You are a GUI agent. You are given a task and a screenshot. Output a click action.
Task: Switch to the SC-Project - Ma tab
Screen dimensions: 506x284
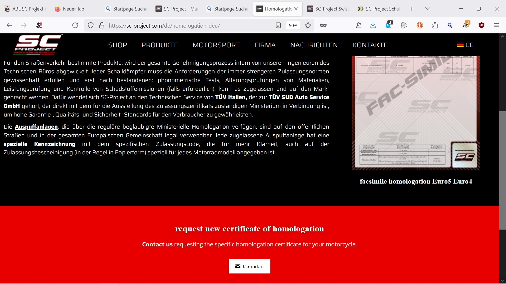177,9
